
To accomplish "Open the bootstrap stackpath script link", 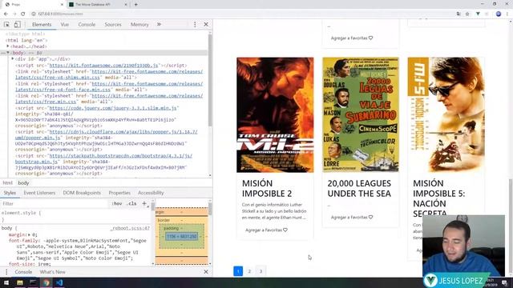I will pyautogui.click(x=103, y=158).
